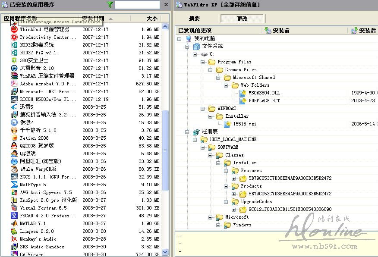Select EncSpot 2.0 pro 汉化版 row
Image resolution: width=378 pixels, height=257 pixels.
tap(85, 200)
